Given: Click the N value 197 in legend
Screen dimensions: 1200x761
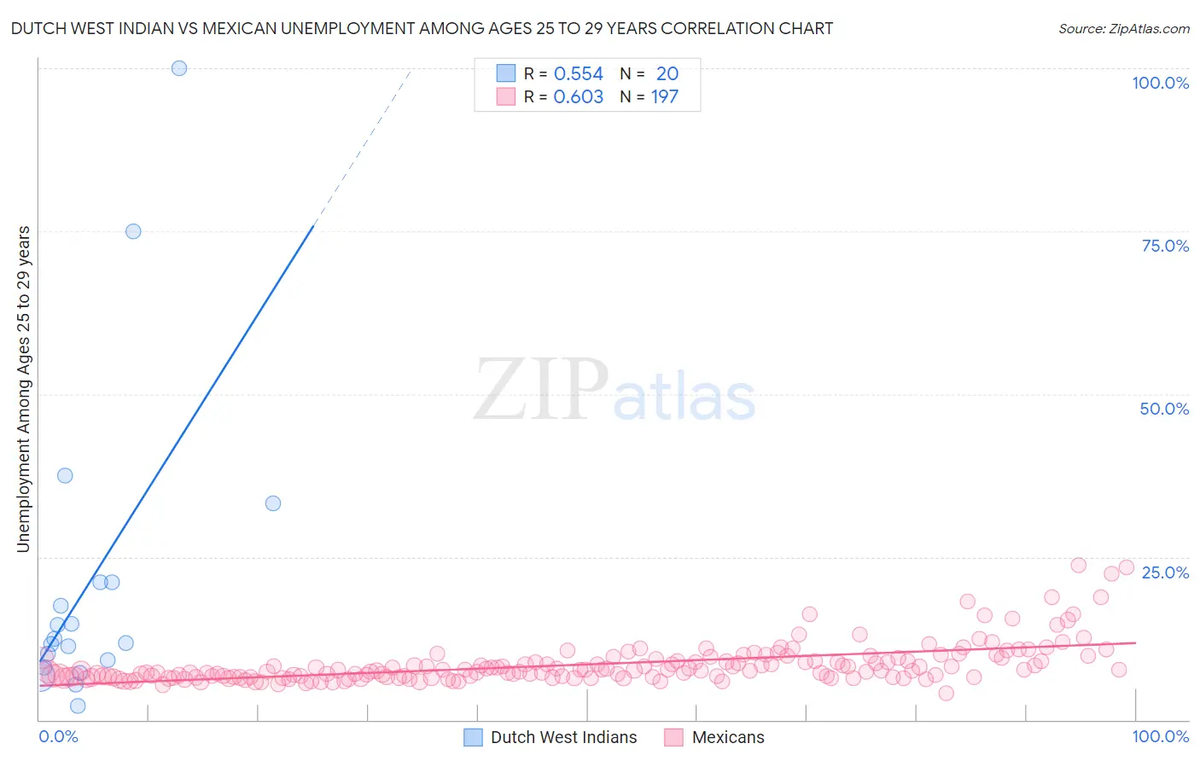Looking at the screenshot, I should tap(665, 96).
